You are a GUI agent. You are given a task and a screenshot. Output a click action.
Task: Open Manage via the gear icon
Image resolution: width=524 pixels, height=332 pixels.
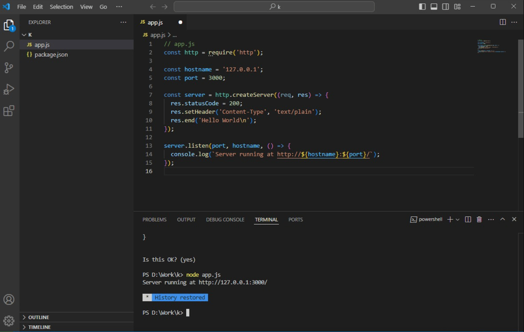click(x=9, y=321)
